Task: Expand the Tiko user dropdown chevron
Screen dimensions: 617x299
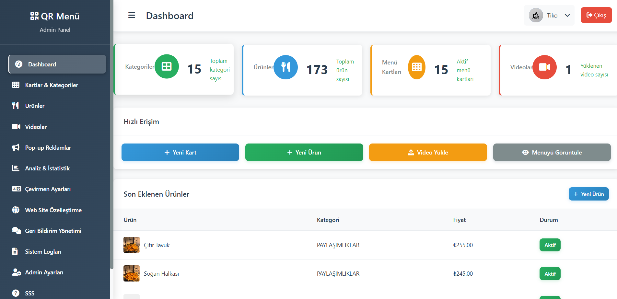Action: pyautogui.click(x=567, y=16)
